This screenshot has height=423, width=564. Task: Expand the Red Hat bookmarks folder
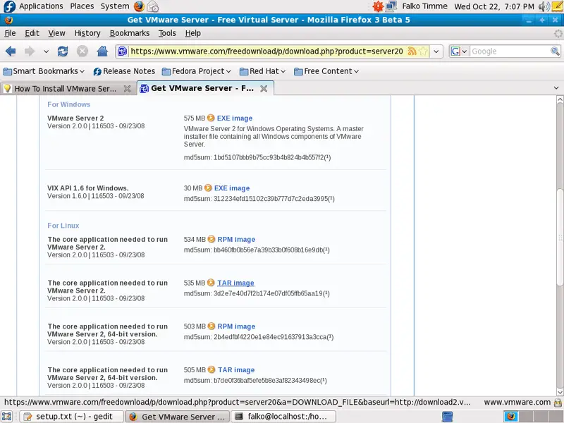(262, 71)
